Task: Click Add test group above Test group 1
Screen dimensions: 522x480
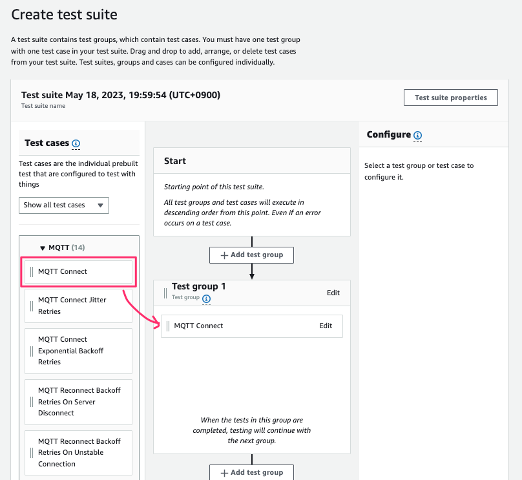Action: (x=251, y=255)
